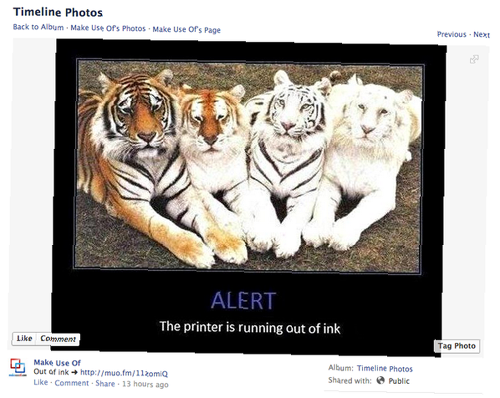Click the globe Public privacy icon
500x398 pixels.
380,380
